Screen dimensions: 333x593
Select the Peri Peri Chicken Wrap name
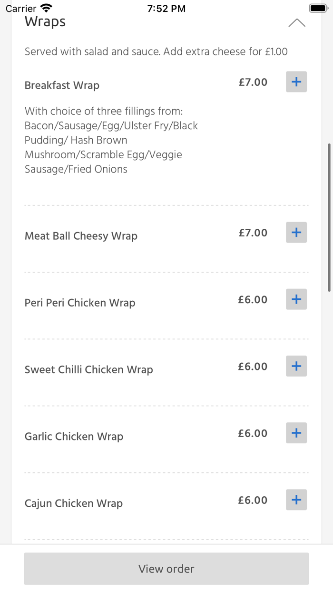pos(79,303)
